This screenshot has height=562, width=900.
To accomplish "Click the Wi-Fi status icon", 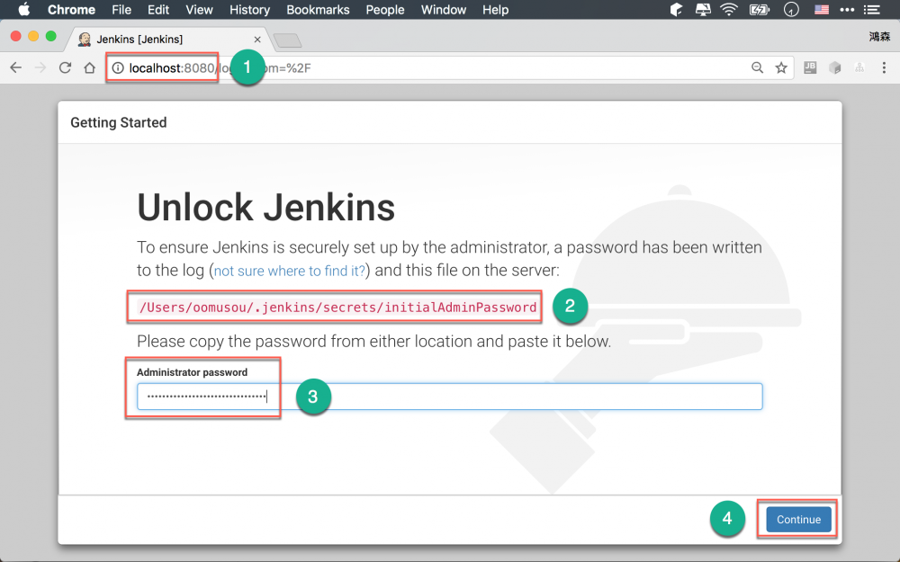I will (729, 10).
